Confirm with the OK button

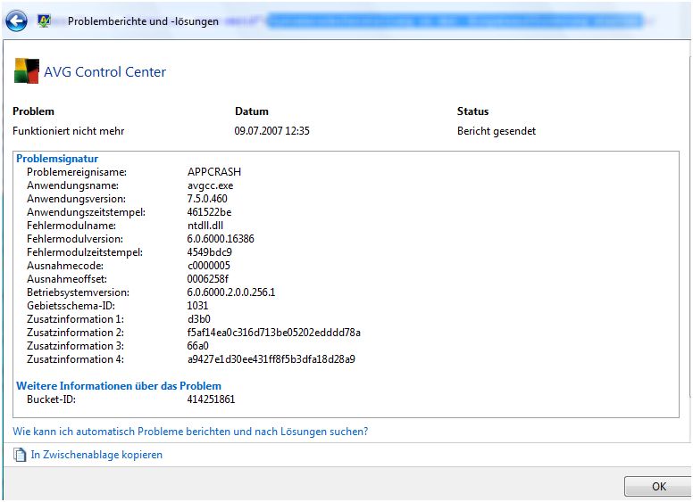[658, 487]
